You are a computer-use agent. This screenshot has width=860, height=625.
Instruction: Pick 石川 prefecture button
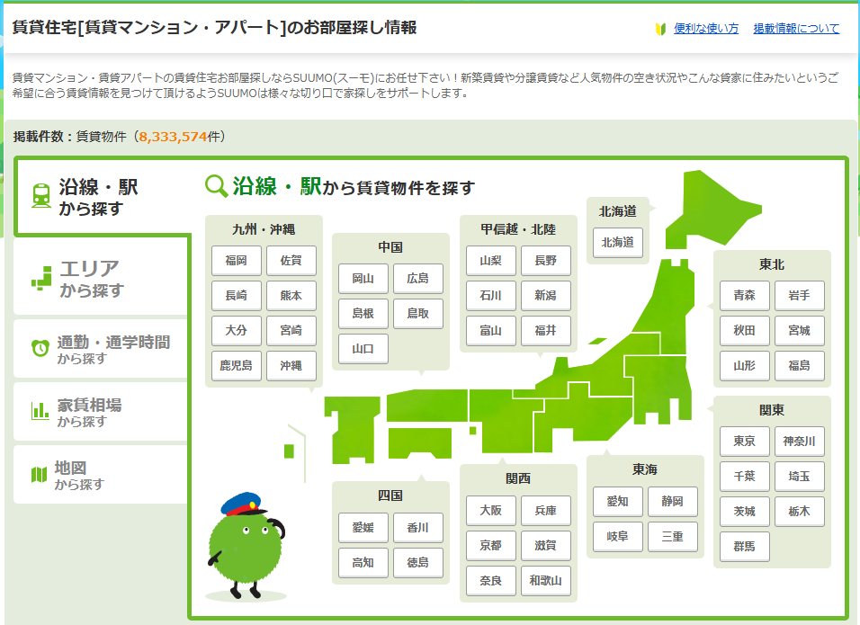tap(491, 296)
